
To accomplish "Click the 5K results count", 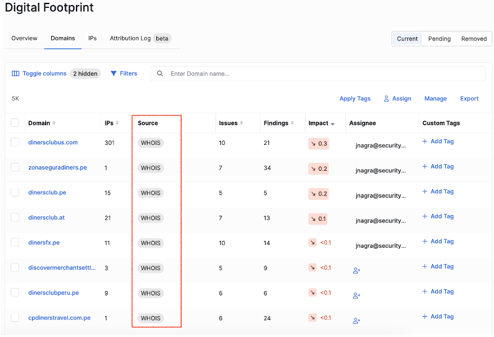I will 15,99.
